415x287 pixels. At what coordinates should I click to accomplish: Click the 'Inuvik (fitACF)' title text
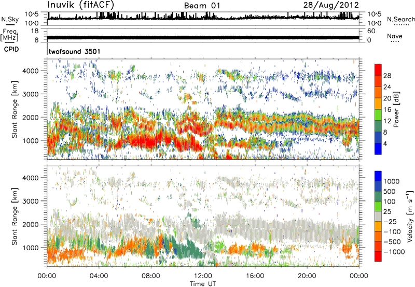coord(80,5)
